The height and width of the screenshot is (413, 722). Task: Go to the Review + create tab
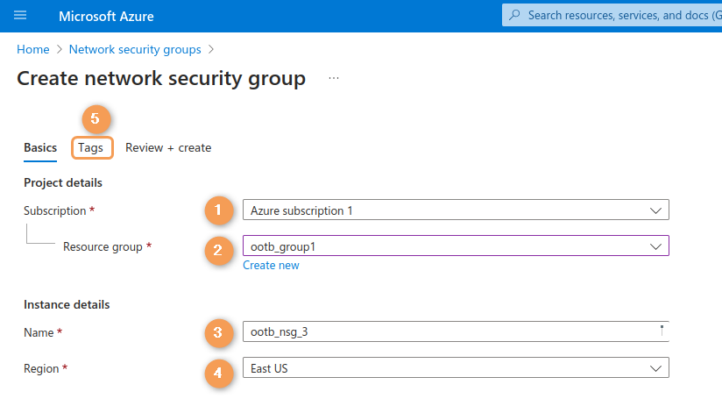(x=168, y=148)
